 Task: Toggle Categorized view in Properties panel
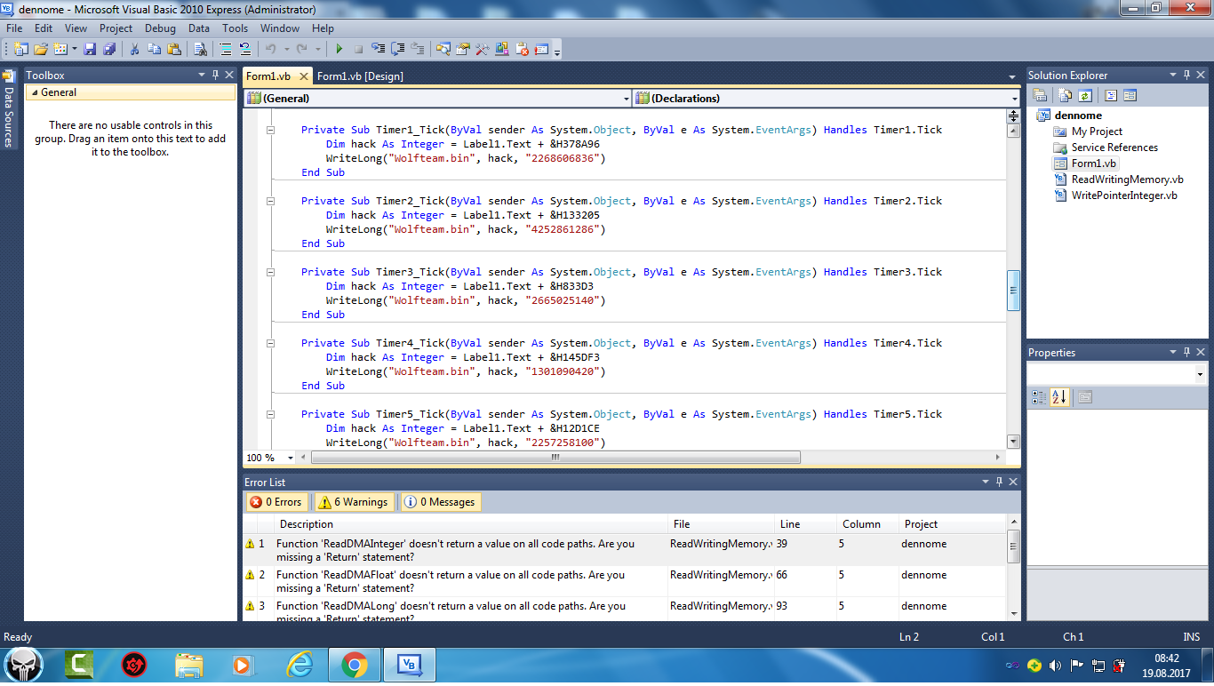pos(1039,397)
